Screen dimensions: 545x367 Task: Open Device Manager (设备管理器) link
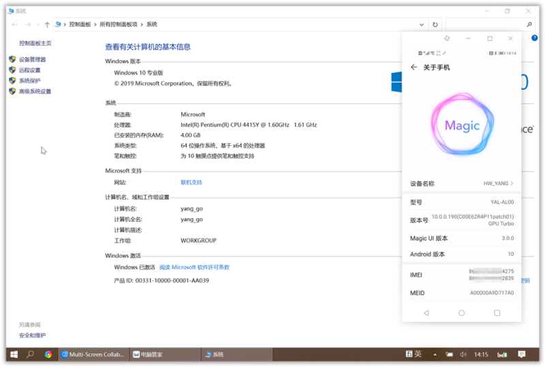click(x=32, y=59)
